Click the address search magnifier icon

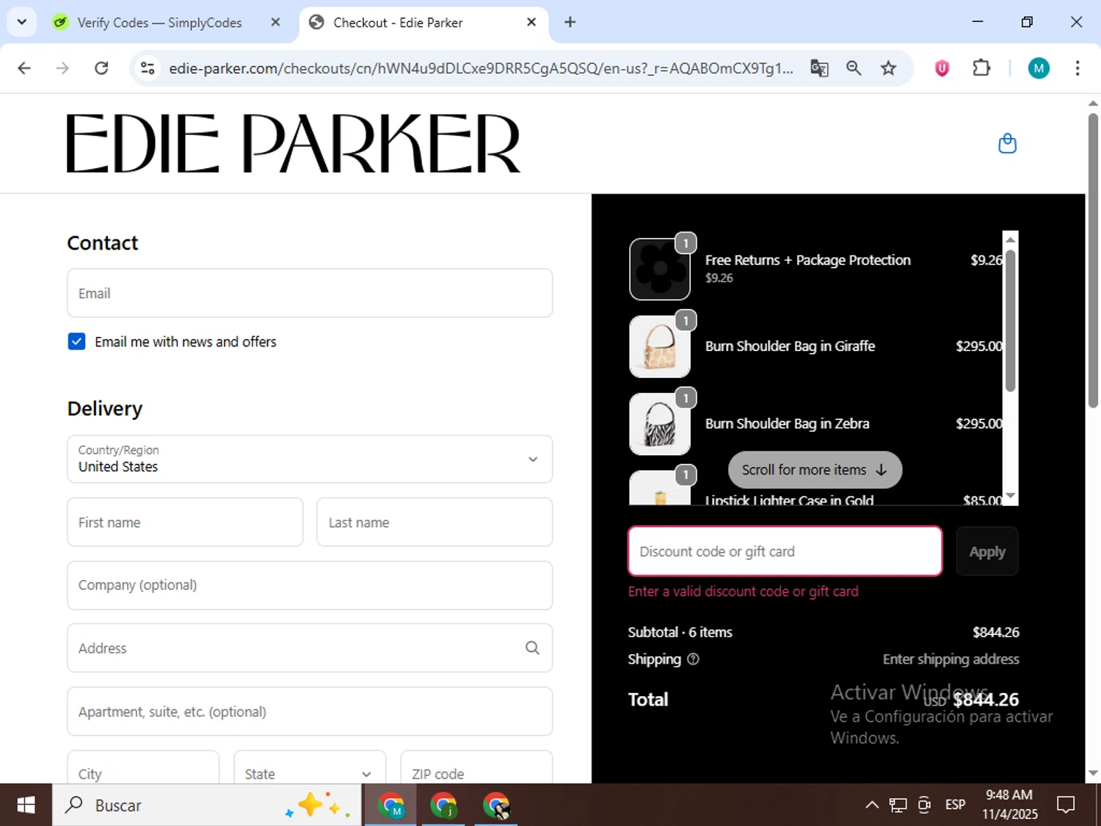[532, 648]
